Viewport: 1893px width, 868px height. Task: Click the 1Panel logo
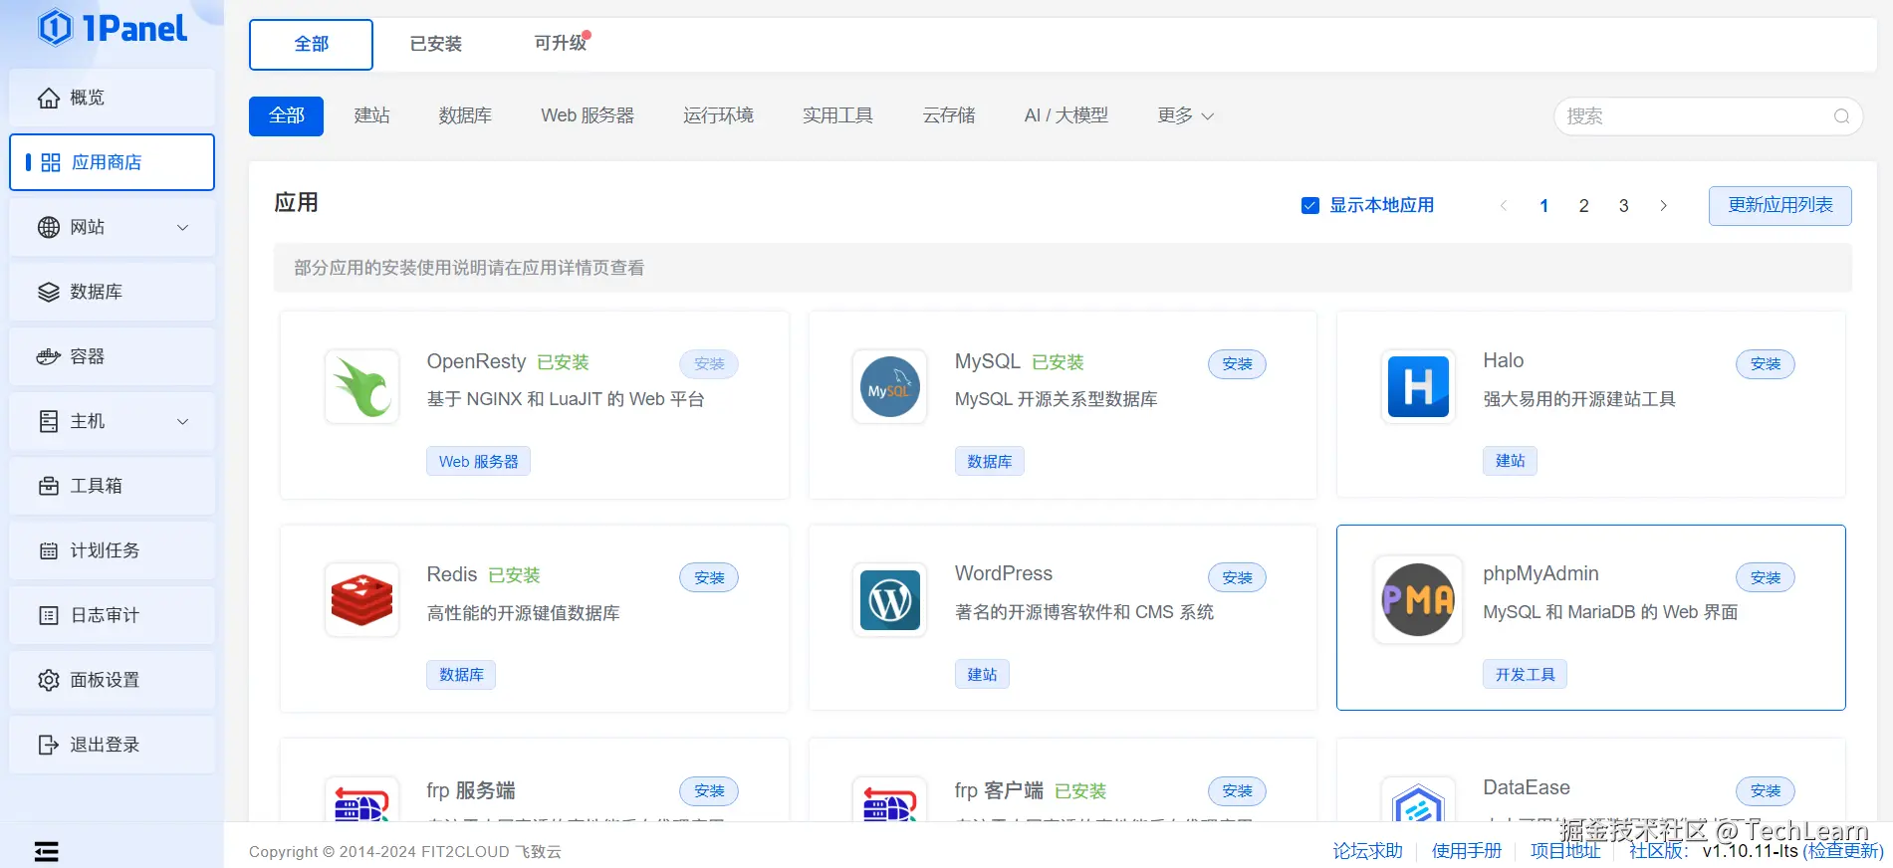coord(113,28)
